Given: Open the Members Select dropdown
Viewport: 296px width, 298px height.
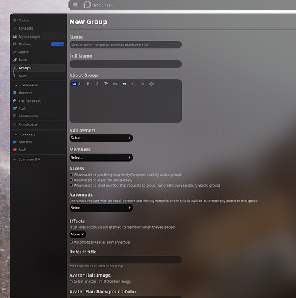Looking at the screenshot, I should coord(101,157).
